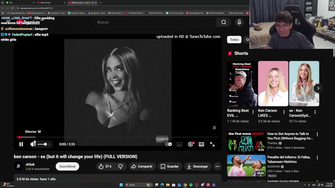
Task: Click the Compartir button
Action: [142, 166]
